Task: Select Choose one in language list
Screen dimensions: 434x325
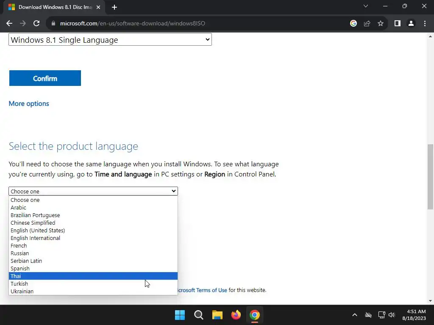Action: (93, 200)
